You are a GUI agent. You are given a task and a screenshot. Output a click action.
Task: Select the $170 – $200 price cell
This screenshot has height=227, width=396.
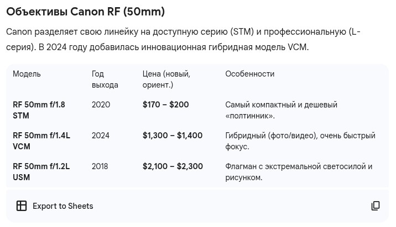click(165, 105)
